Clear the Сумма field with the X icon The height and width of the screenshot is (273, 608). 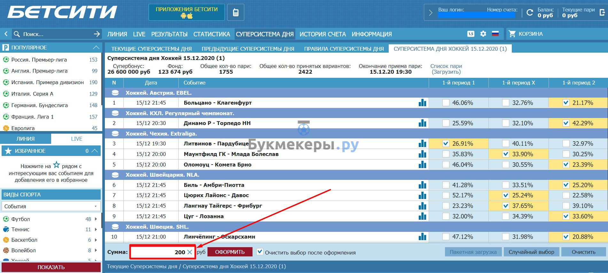click(x=190, y=252)
